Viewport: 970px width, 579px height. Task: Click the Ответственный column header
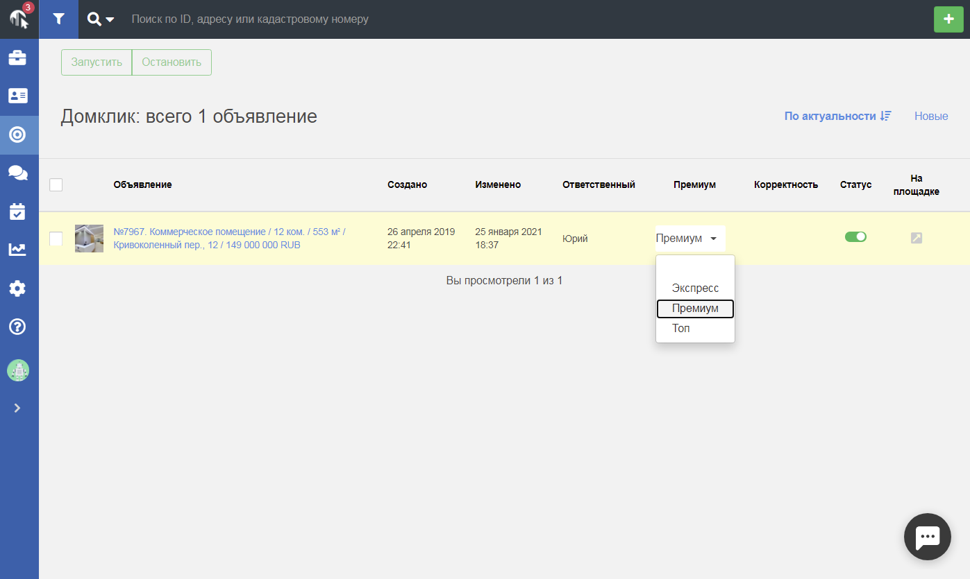pos(599,185)
